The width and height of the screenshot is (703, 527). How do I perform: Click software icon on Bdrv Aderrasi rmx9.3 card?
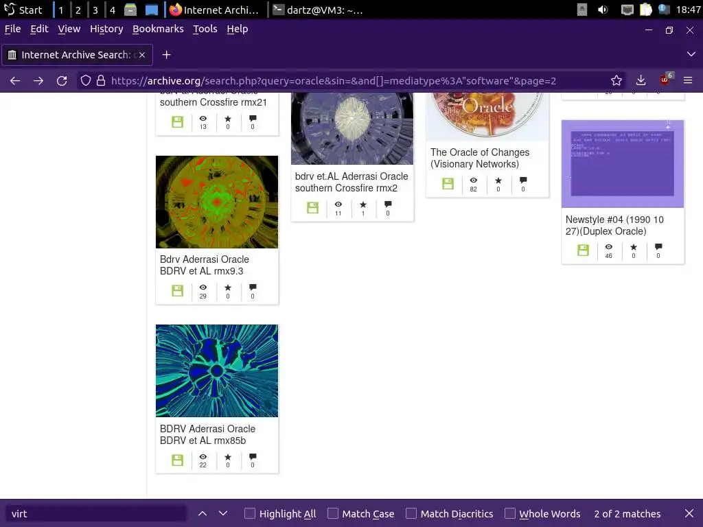(x=178, y=290)
